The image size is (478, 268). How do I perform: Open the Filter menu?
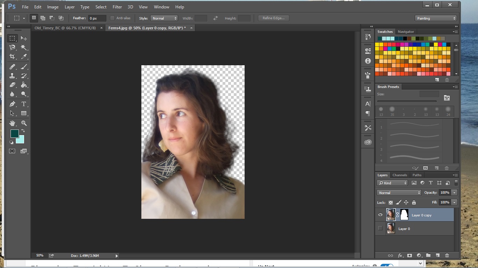(117, 7)
